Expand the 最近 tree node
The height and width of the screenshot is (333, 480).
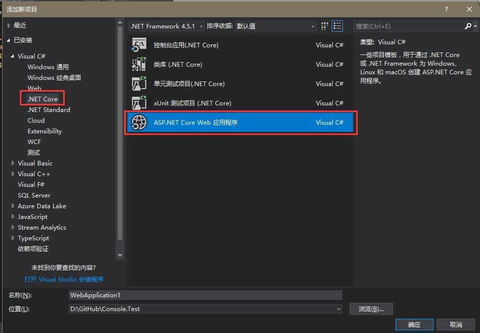point(9,25)
